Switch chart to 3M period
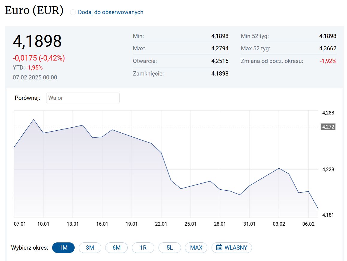Image resolution: width=347 pixels, height=261 pixels. [90, 248]
